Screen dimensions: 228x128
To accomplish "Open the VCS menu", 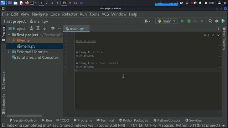I will coord(105,14).
